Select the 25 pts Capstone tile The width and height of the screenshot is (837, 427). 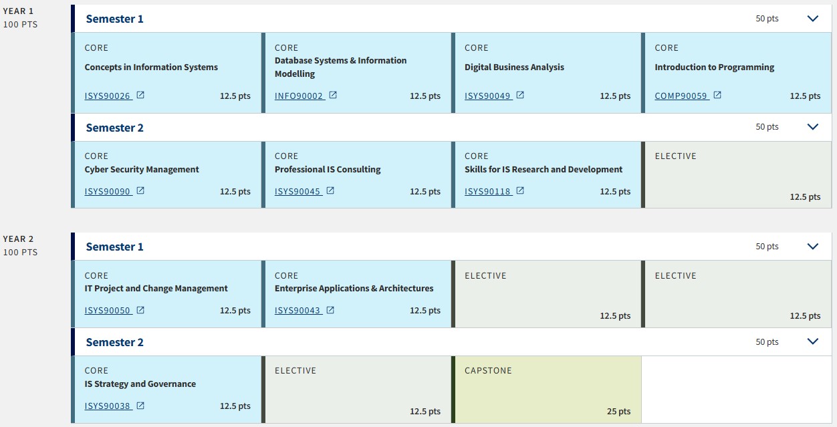pos(547,390)
